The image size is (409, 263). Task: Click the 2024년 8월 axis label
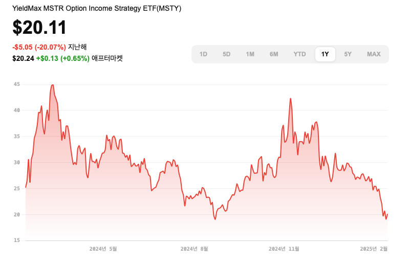click(194, 249)
